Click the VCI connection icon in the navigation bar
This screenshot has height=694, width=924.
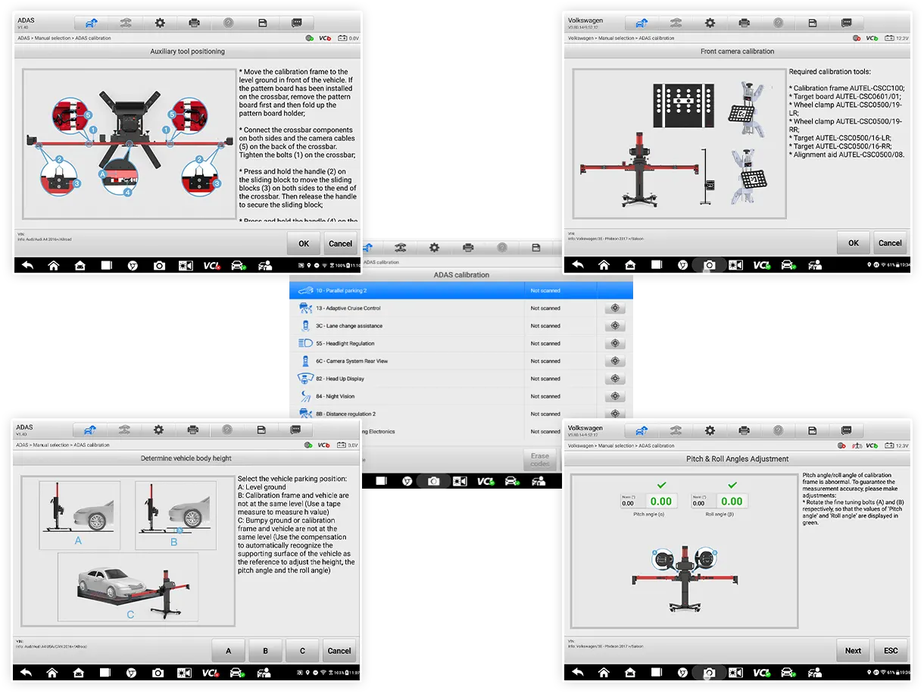tap(211, 266)
